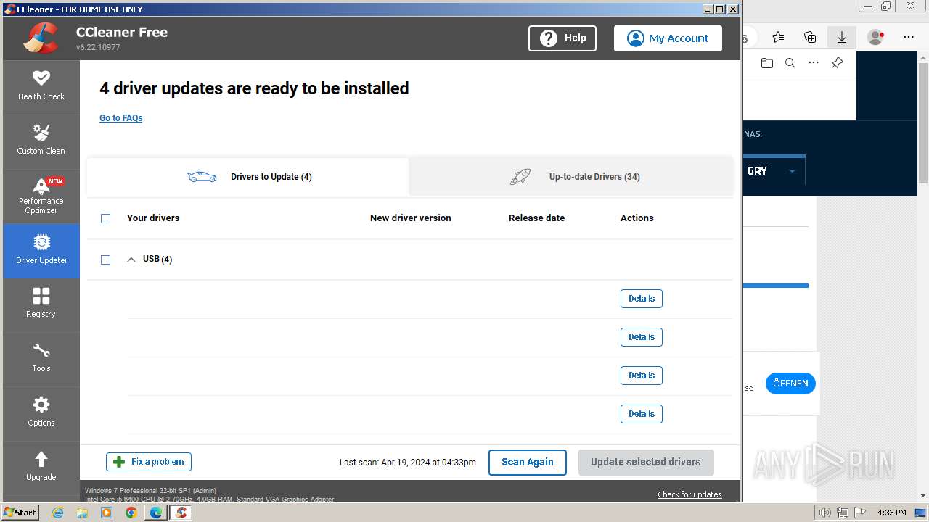Click the volume icon in system tray
Screen dimensions: 929x522
point(825,513)
